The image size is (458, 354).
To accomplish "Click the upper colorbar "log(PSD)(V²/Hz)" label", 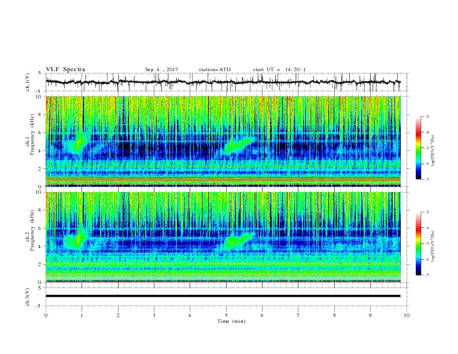I will (x=433, y=151).
